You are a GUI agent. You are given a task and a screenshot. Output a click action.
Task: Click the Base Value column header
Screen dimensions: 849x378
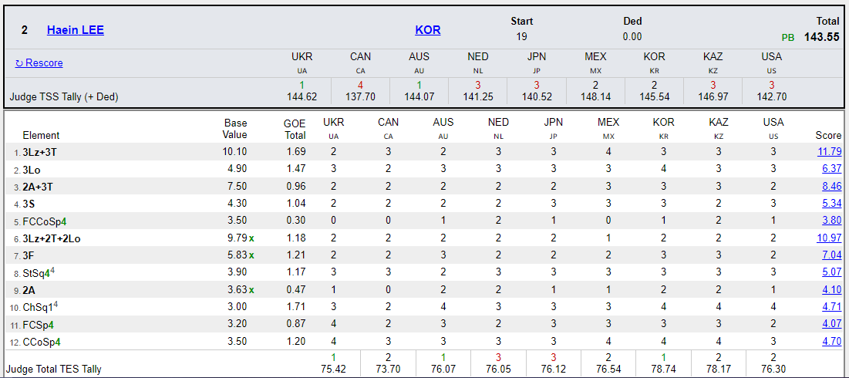click(x=235, y=129)
